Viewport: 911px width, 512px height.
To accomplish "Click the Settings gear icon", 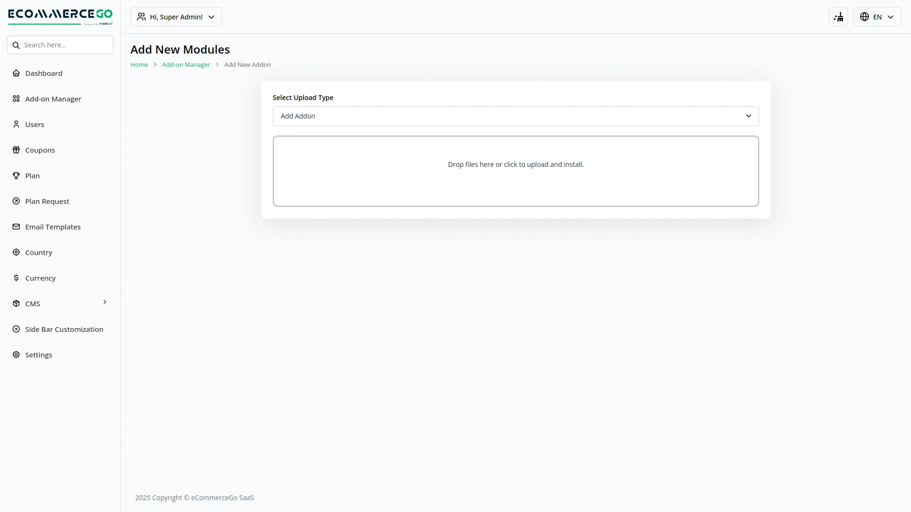I will pos(16,355).
